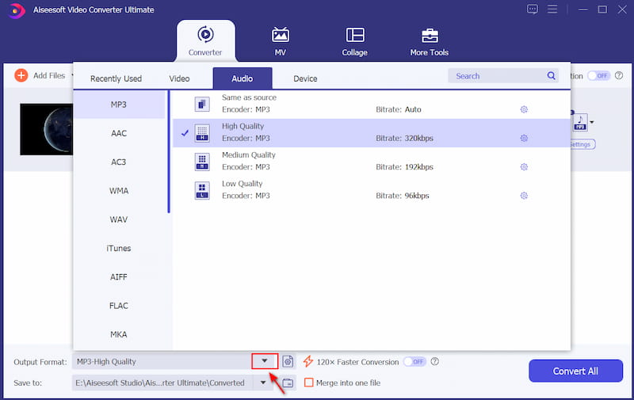Switch to the Device tab
The height and width of the screenshot is (400, 634).
[305, 78]
